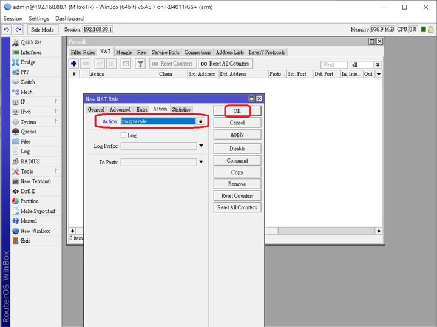Expand the To Ports field arrow

[x=201, y=162]
